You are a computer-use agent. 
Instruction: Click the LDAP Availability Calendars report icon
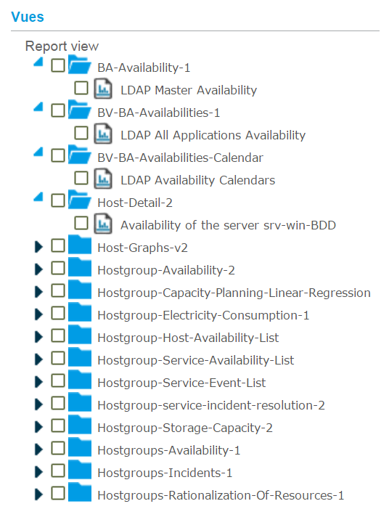(x=103, y=179)
